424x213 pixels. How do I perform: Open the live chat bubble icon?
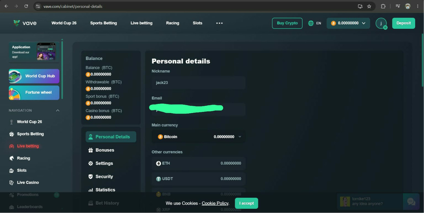click(411, 201)
